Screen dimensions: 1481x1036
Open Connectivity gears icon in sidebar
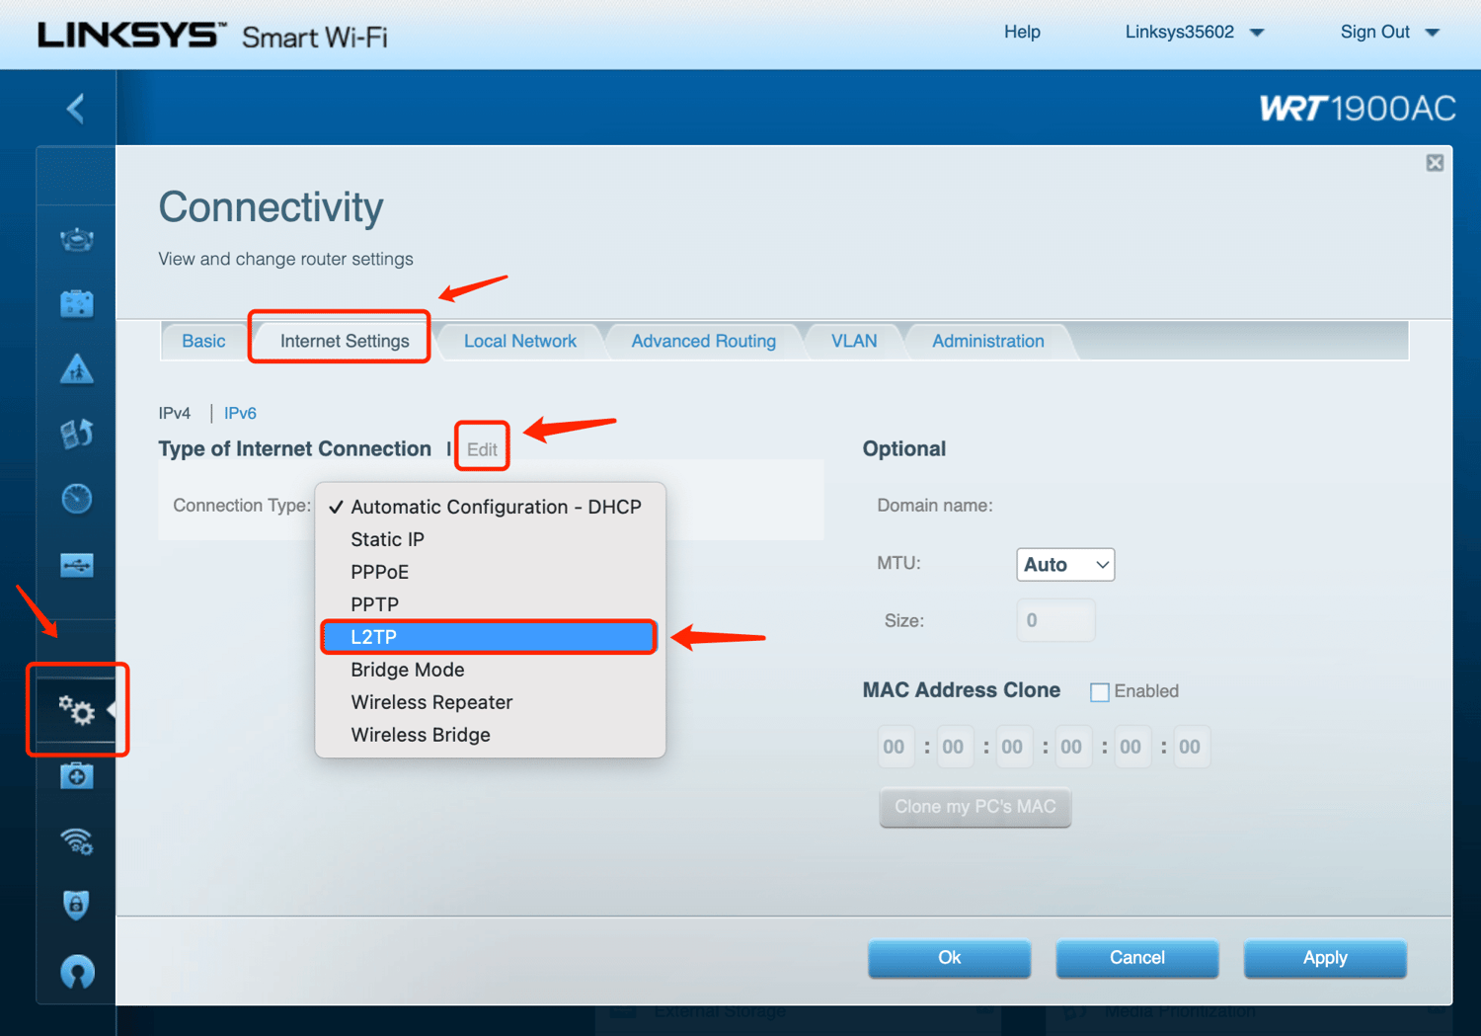pyautogui.click(x=76, y=709)
